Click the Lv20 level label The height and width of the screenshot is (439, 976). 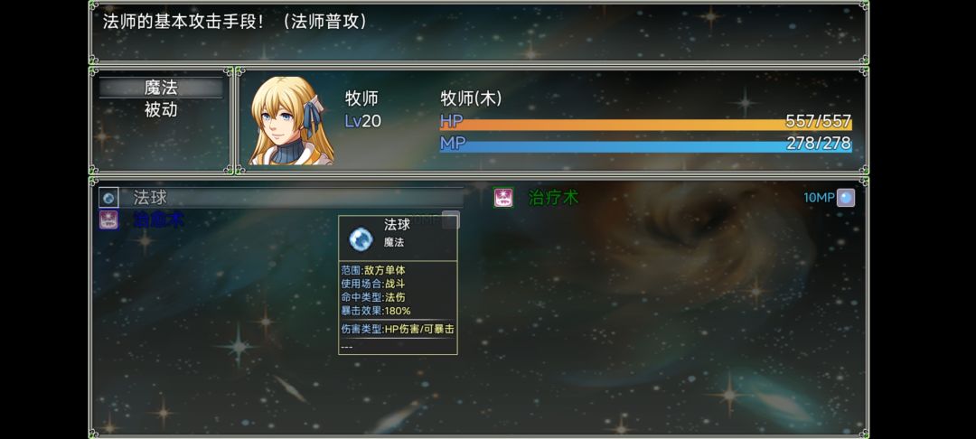362,121
